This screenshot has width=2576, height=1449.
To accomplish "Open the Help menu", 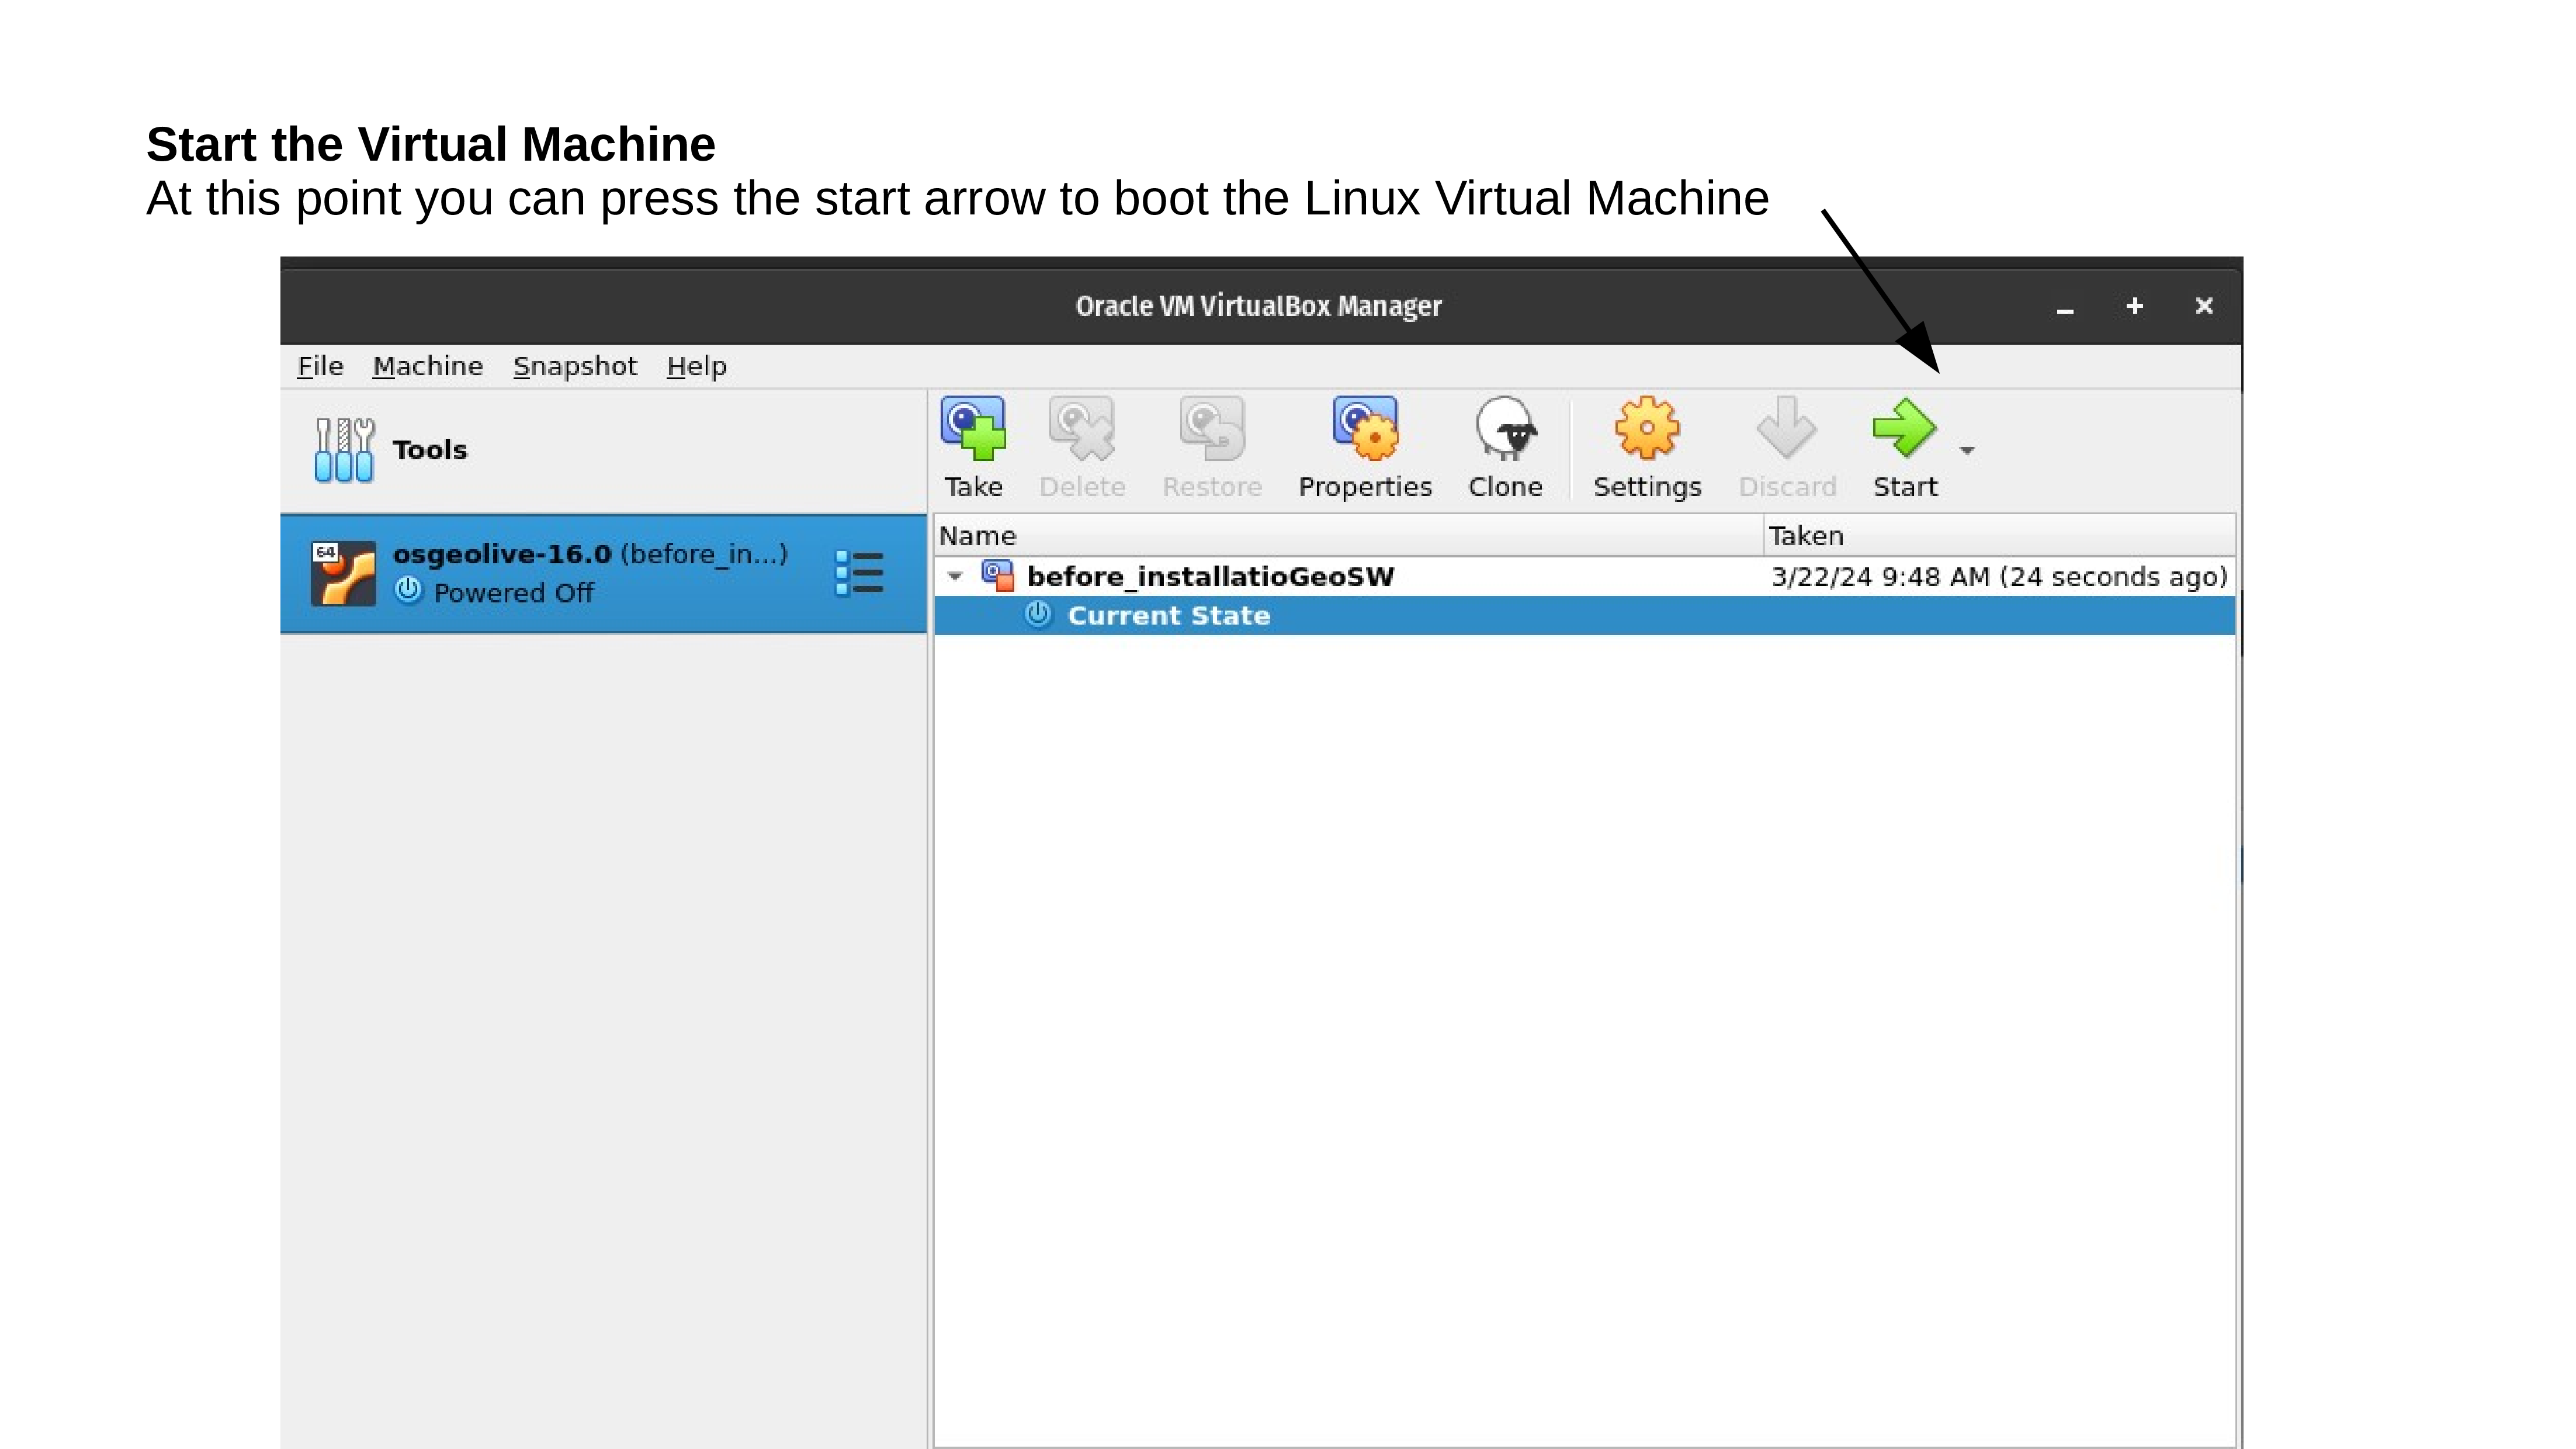I will [x=697, y=366].
